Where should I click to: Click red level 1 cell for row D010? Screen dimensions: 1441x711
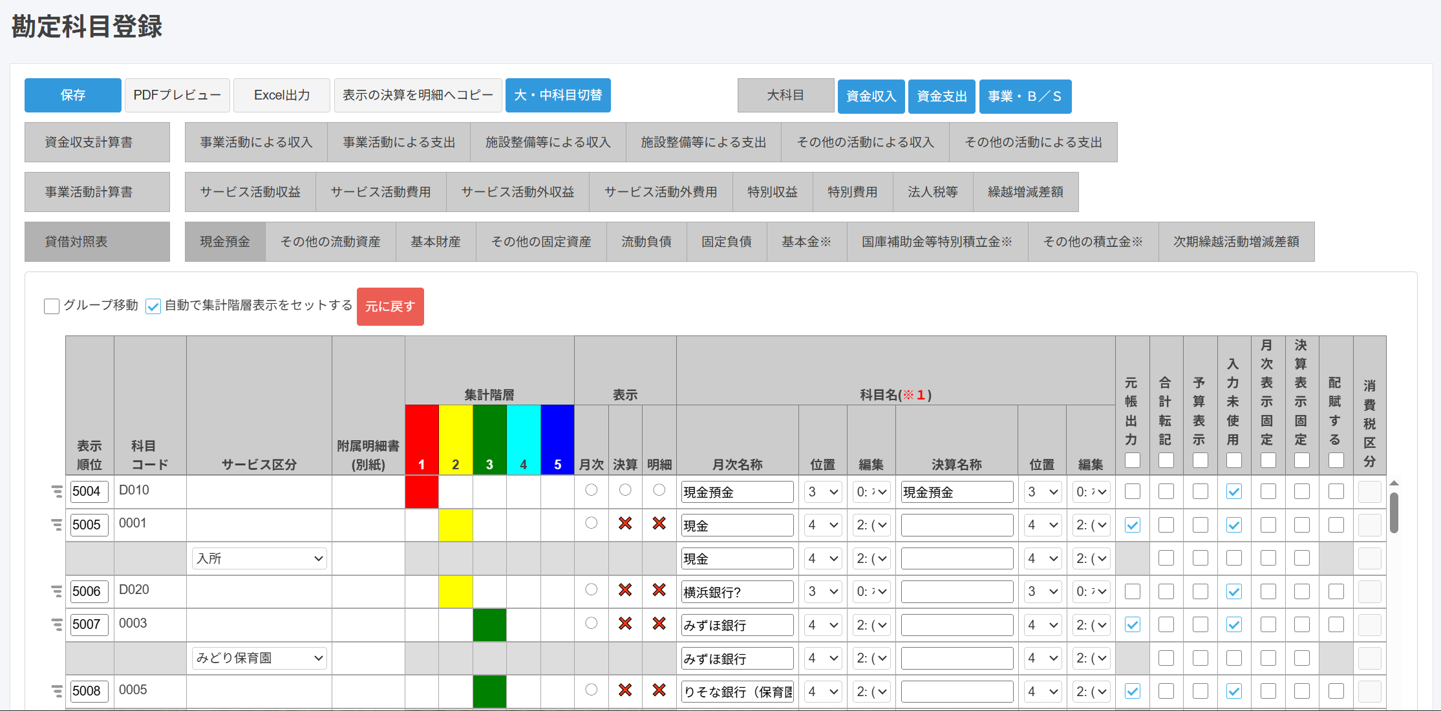click(422, 492)
